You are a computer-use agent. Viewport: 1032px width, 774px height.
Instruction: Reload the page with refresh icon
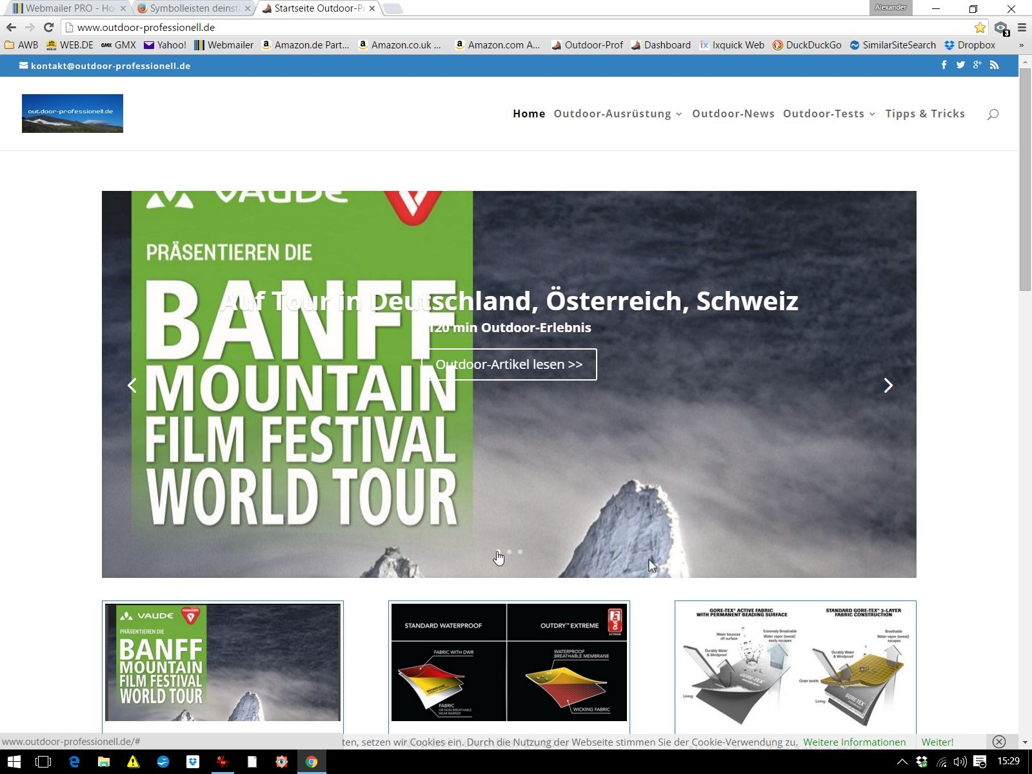(x=48, y=27)
